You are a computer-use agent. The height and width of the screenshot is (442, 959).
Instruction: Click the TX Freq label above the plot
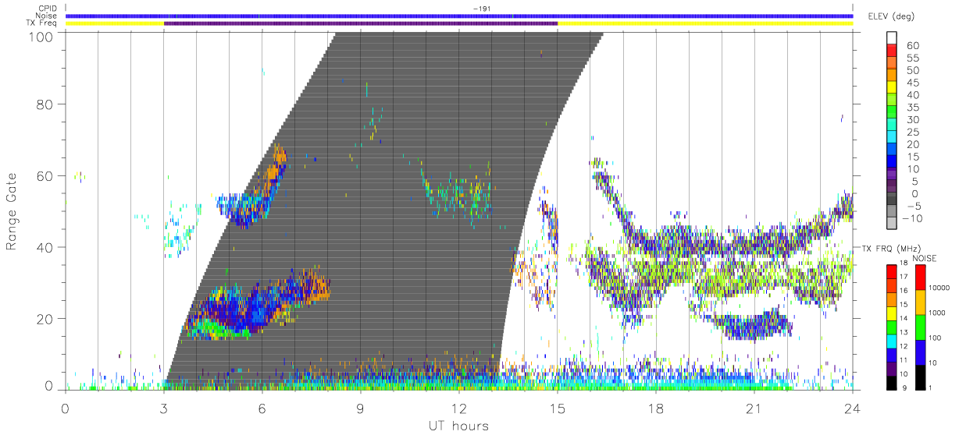[x=42, y=23]
